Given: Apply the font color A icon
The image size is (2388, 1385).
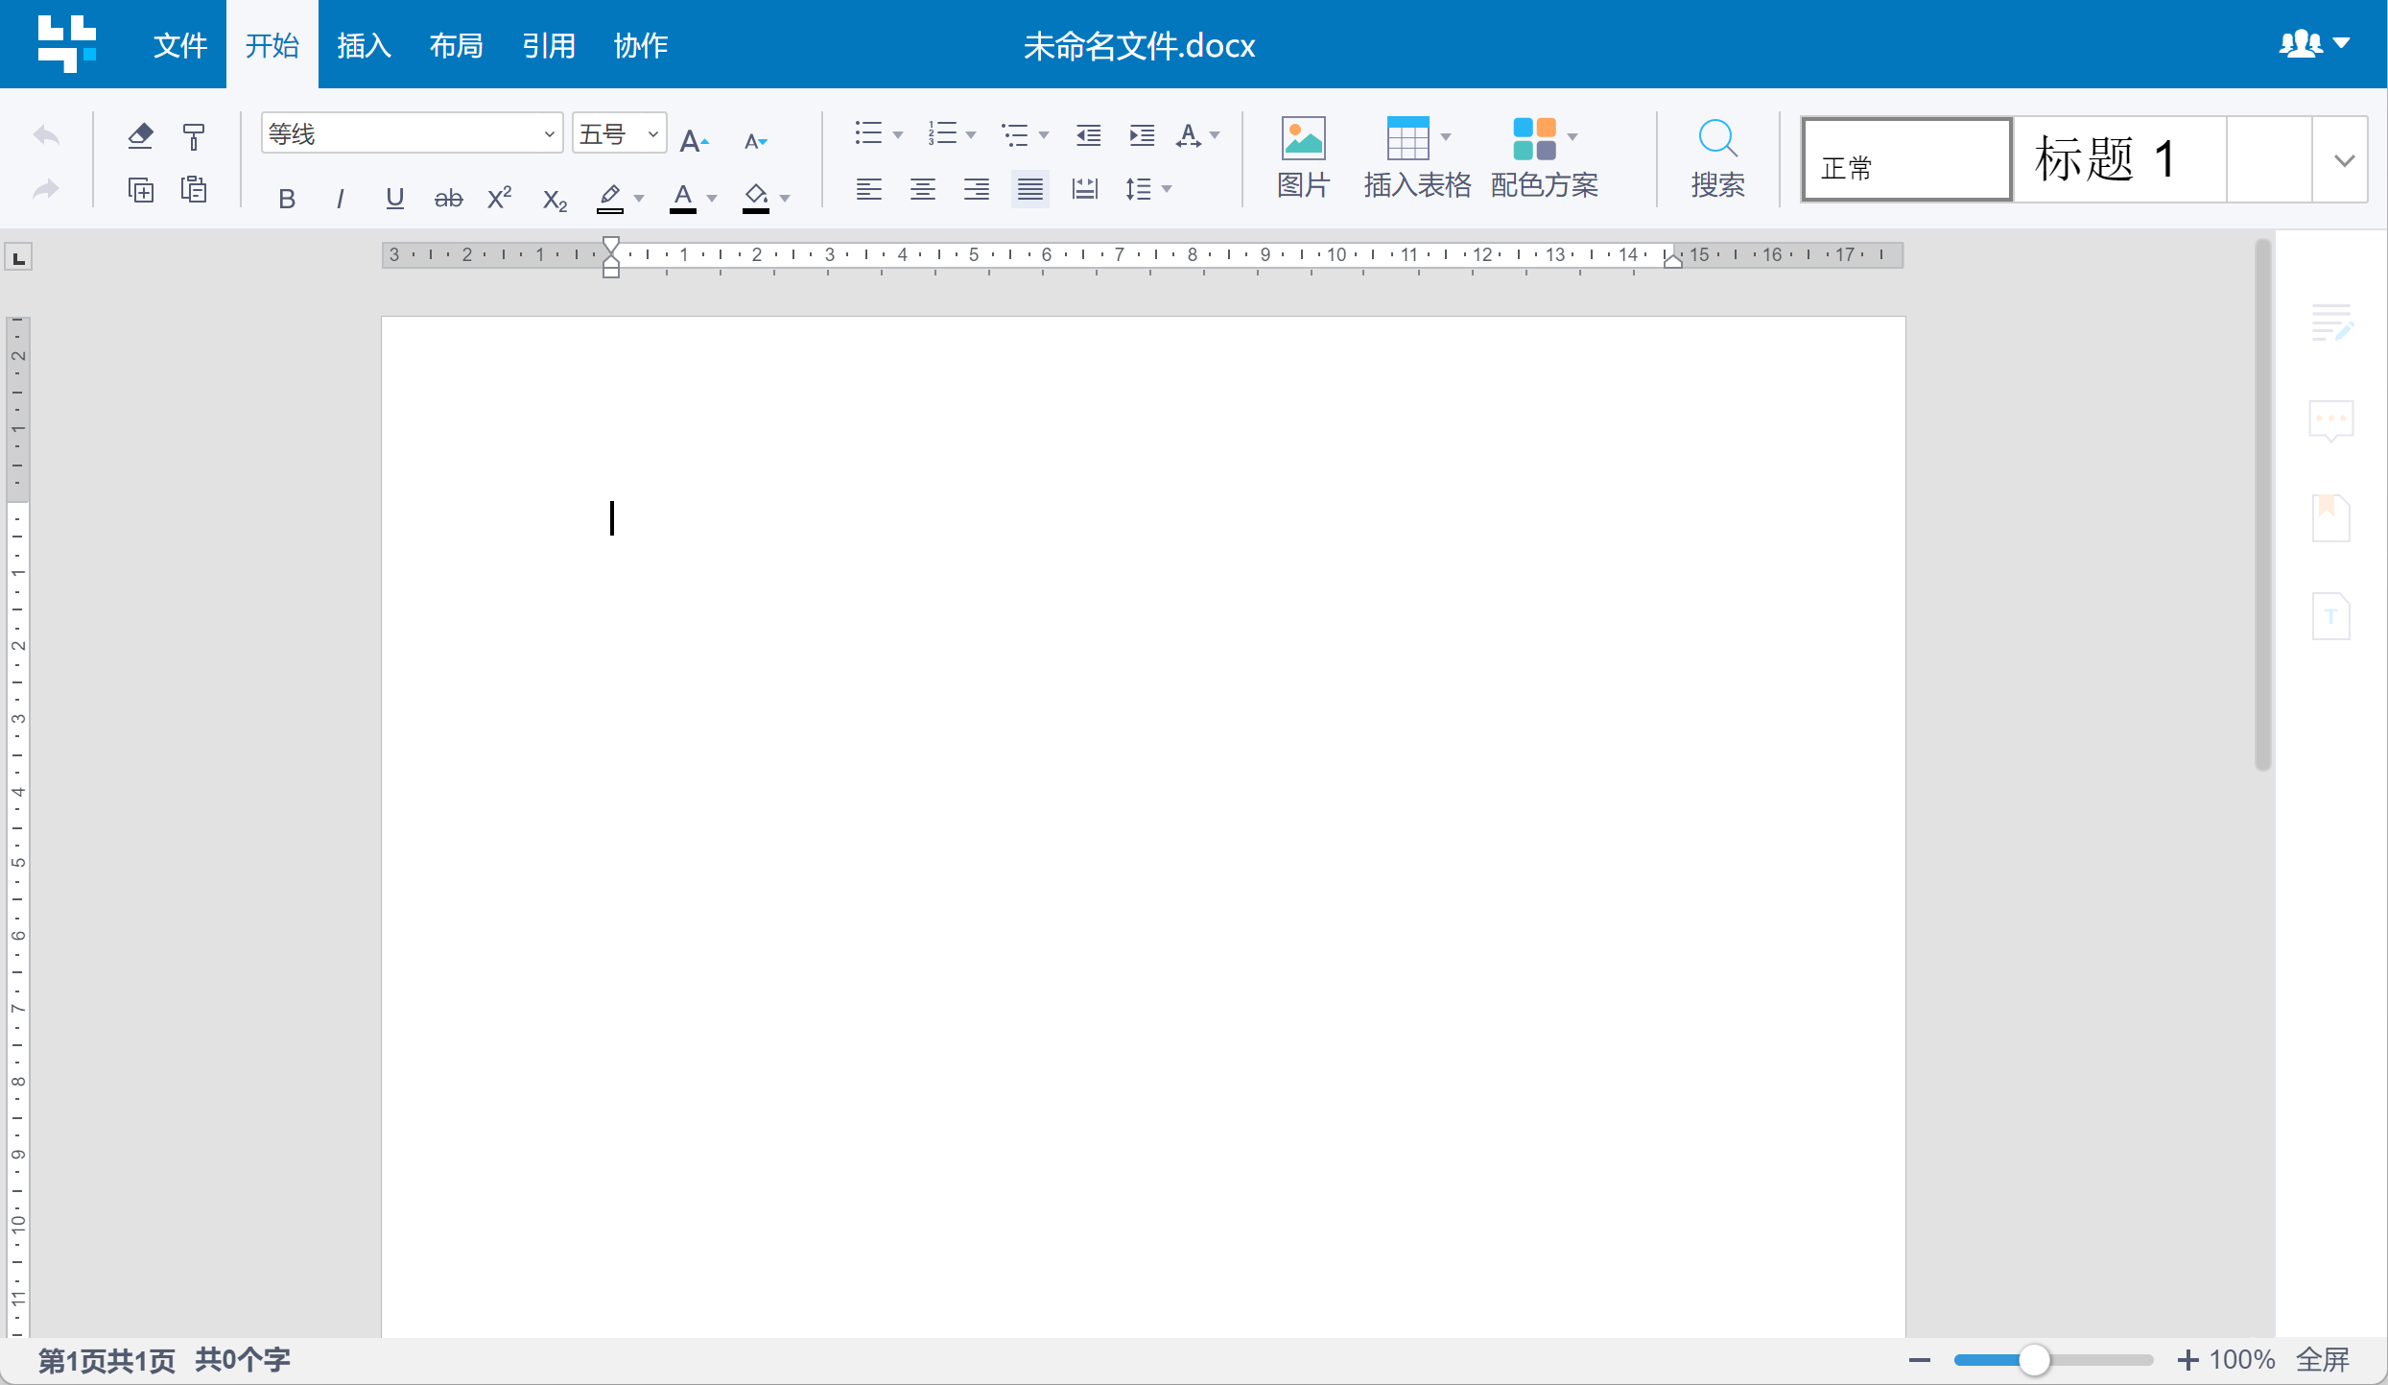Looking at the screenshot, I should coord(682,198).
